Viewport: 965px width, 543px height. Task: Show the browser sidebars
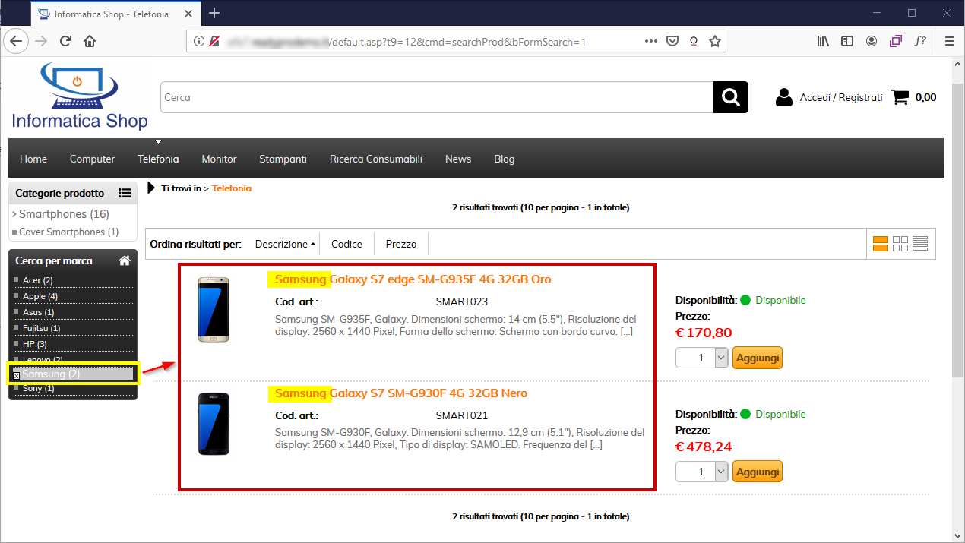click(x=846, y=41)
